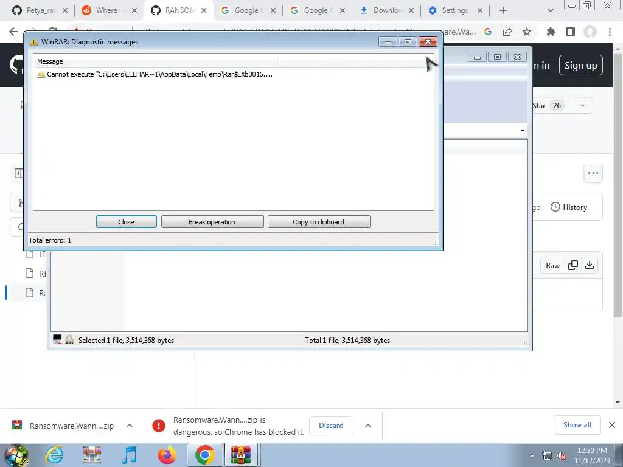Click the muted volume tray icon

tap(562, 455)
